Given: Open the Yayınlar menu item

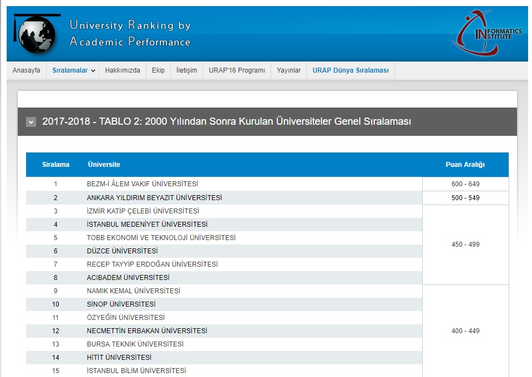Looking at the screenshot, I should pyautogui.click(x=288, y=70).
